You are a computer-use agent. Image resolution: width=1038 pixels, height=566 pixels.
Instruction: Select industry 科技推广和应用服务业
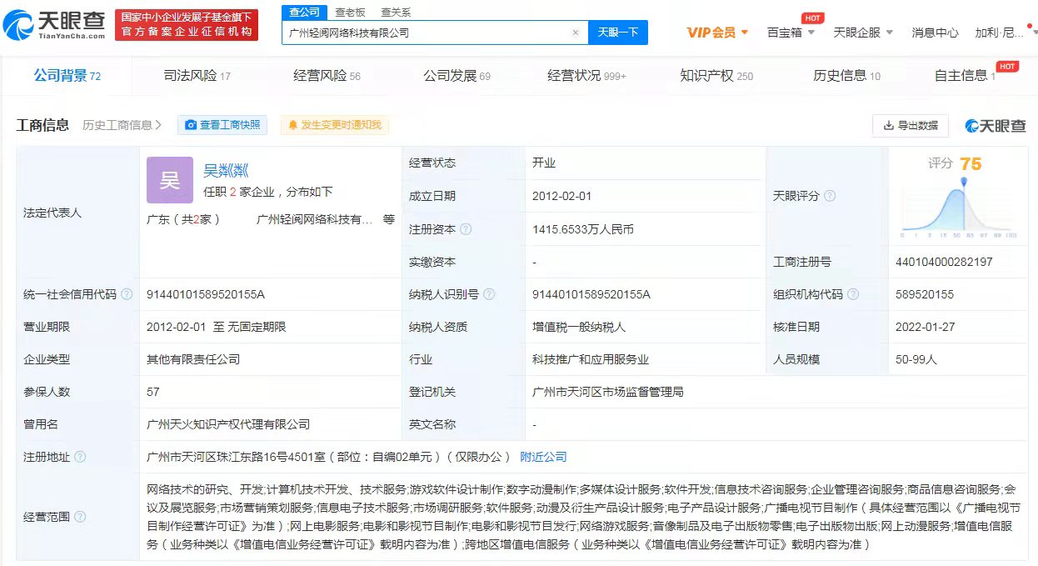click(591, 359)
